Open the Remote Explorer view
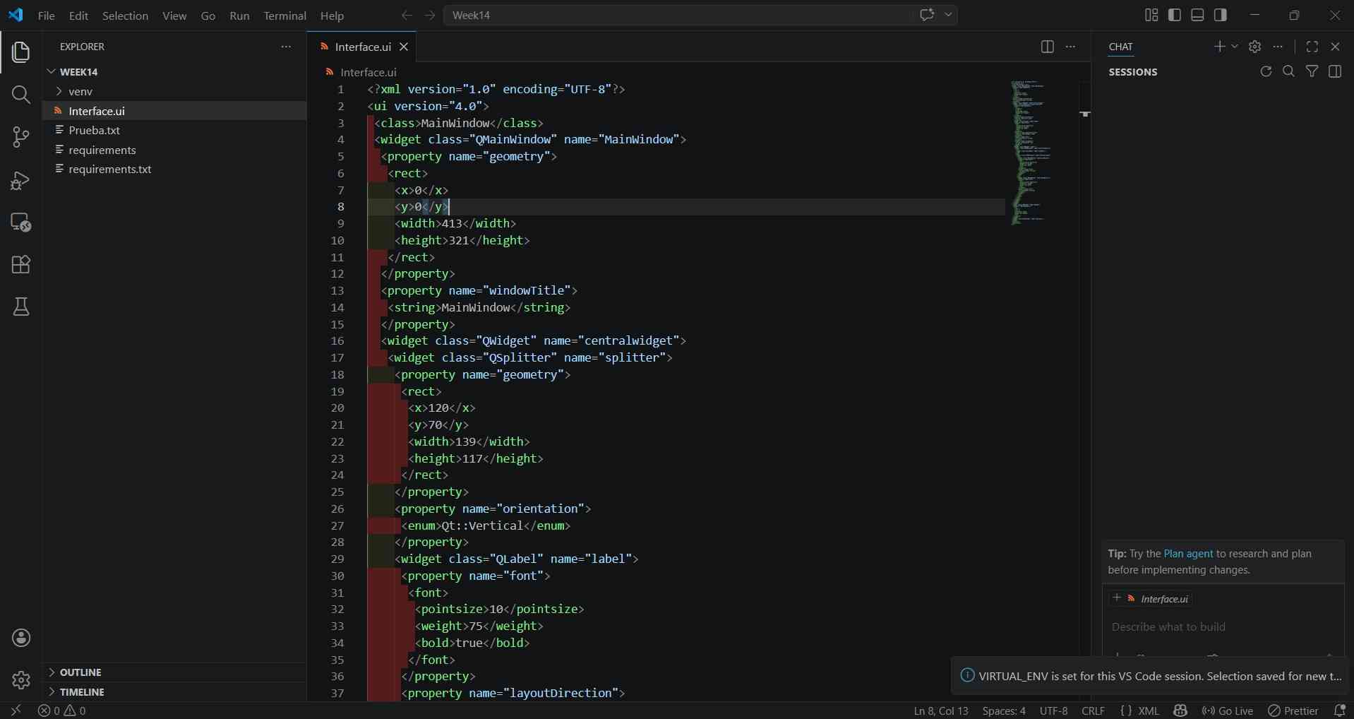This screenshot has height=719, width=1354. click(21, 222)
